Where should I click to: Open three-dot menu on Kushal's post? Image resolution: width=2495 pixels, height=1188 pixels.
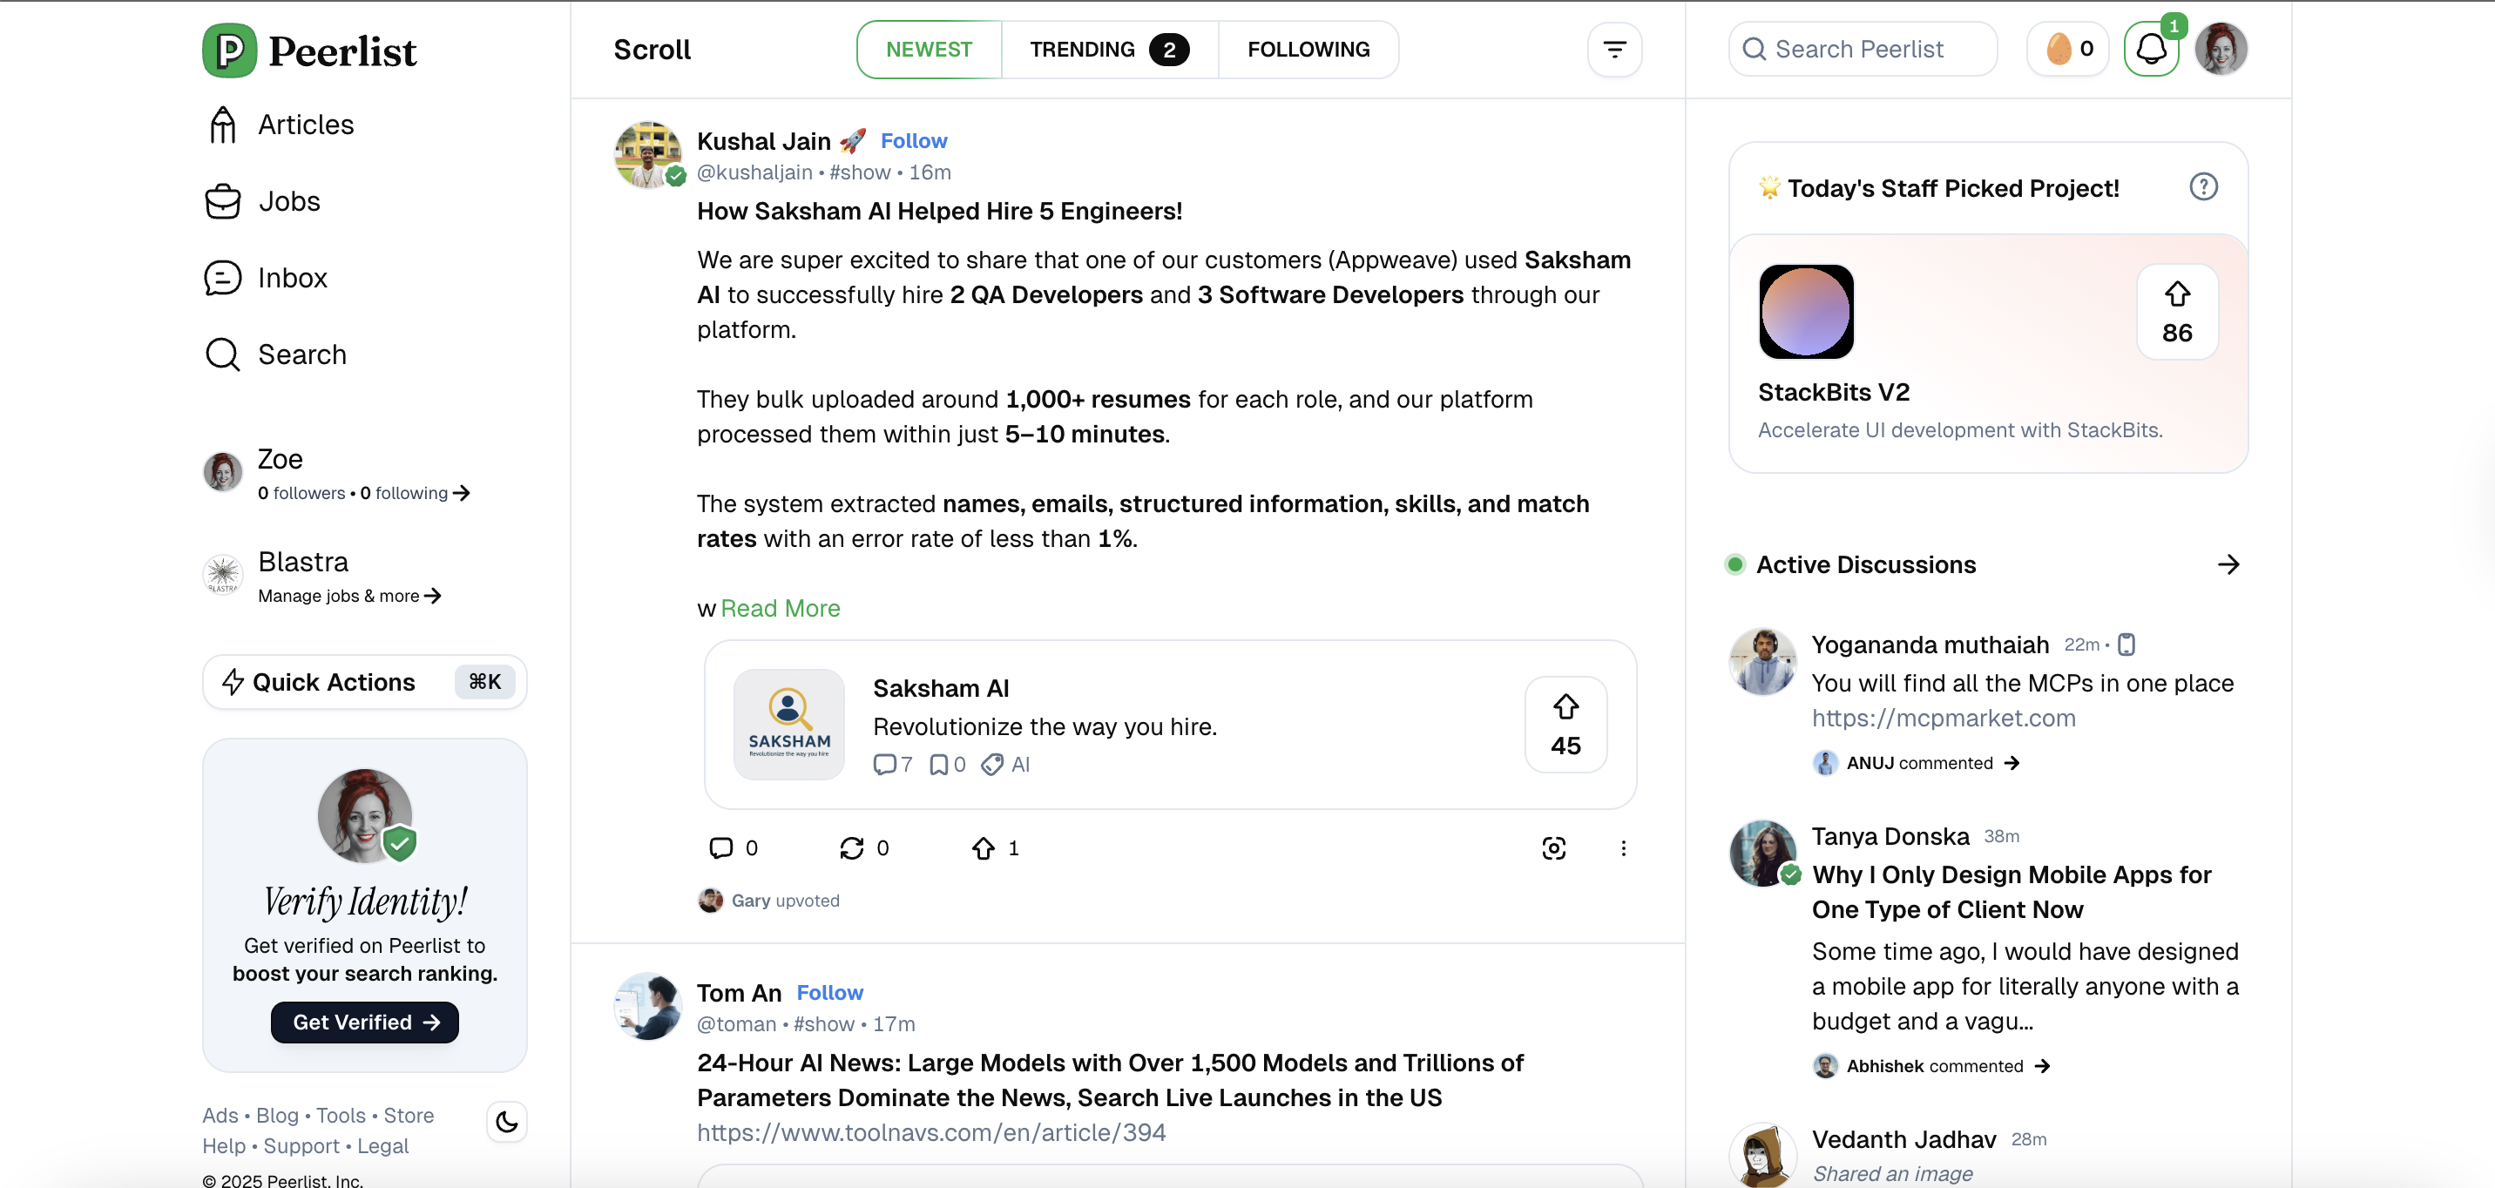[1623, 848]
